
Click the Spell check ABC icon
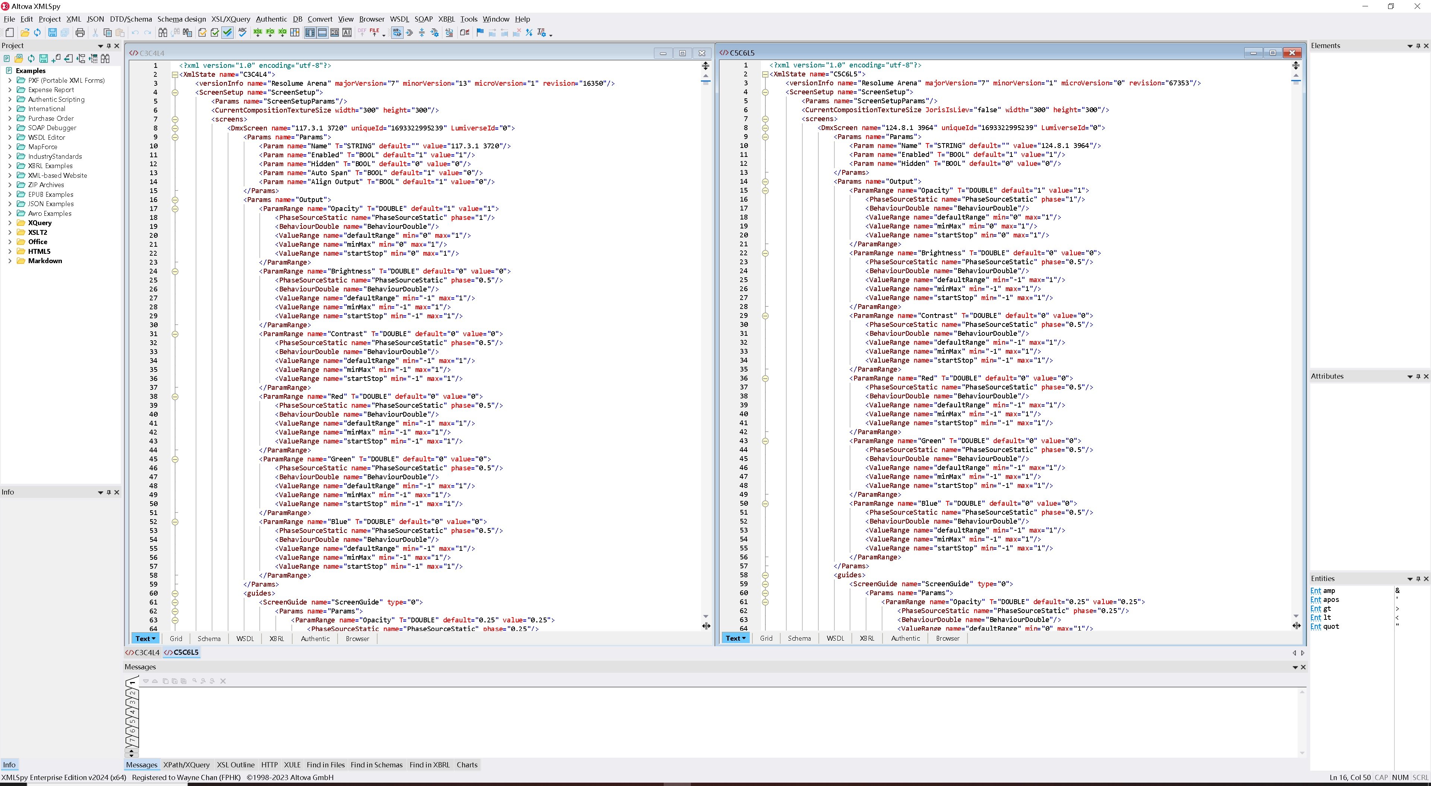tap(243, 33)
